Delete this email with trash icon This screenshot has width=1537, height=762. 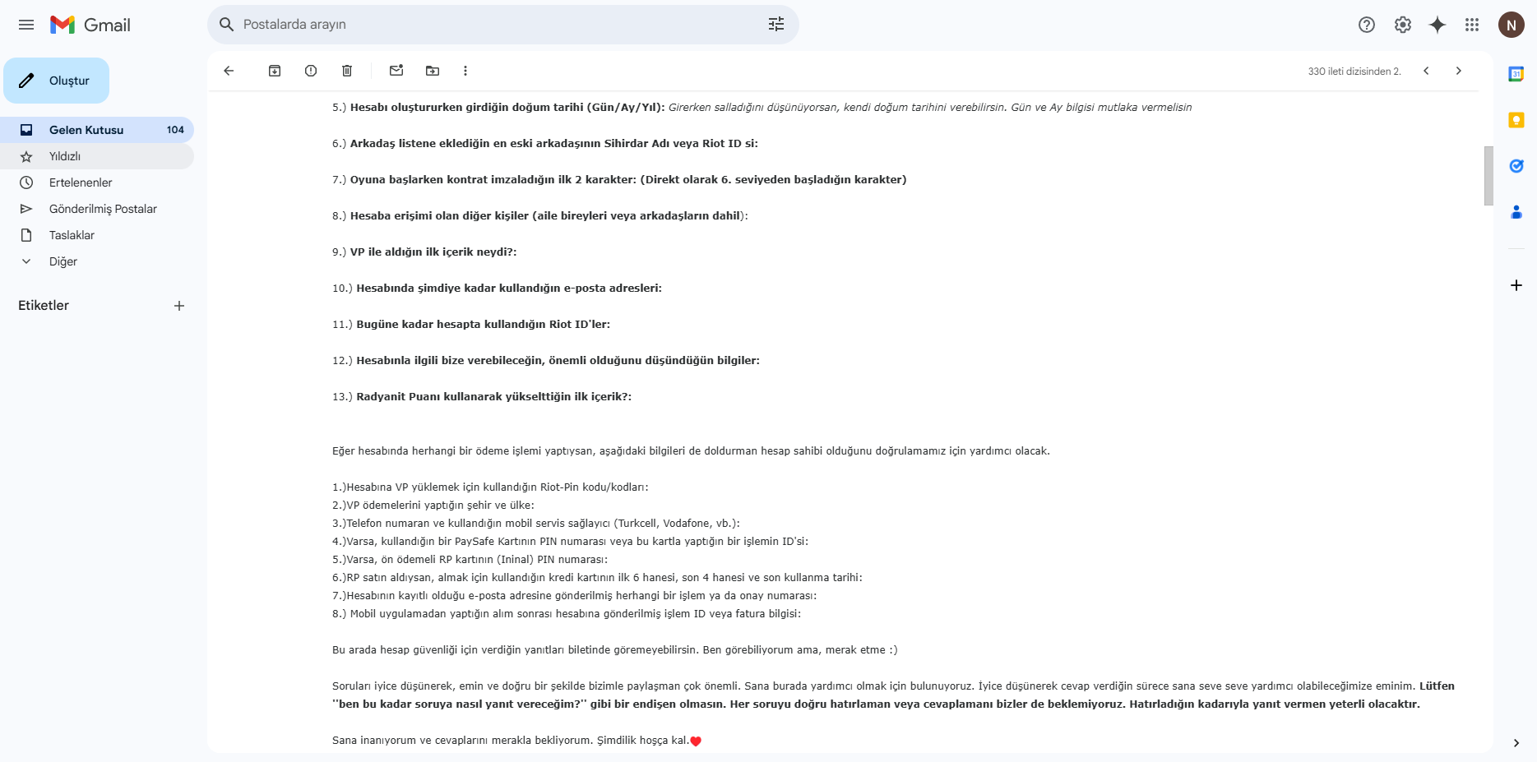pos(347,71)
